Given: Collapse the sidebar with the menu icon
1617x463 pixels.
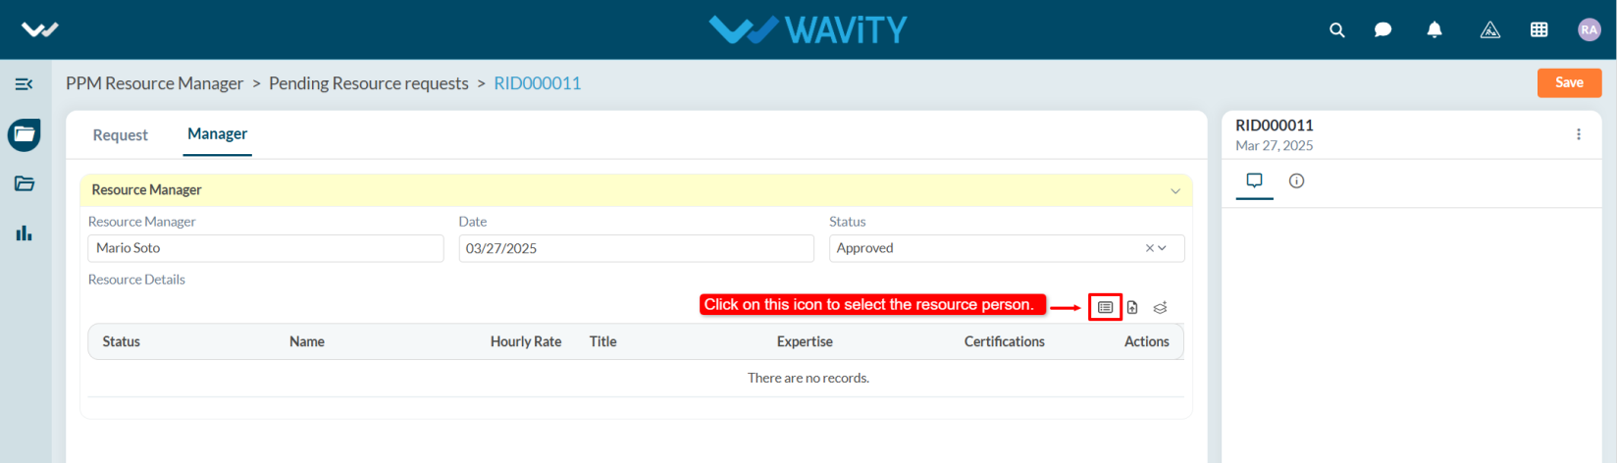Looking at the screenshot, I should tap(25, 84).
